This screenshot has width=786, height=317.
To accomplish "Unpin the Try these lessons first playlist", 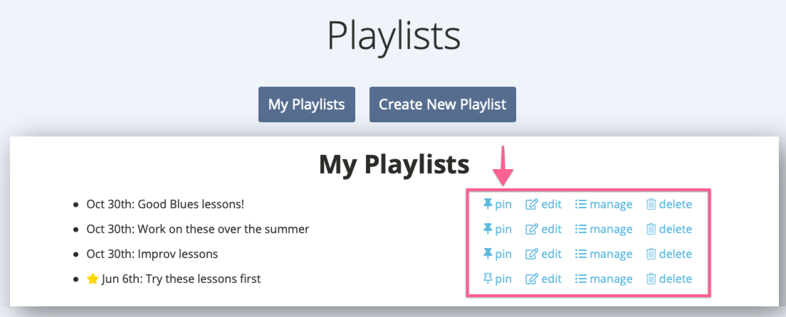I will pyautogui.click(x=497, y=279).
